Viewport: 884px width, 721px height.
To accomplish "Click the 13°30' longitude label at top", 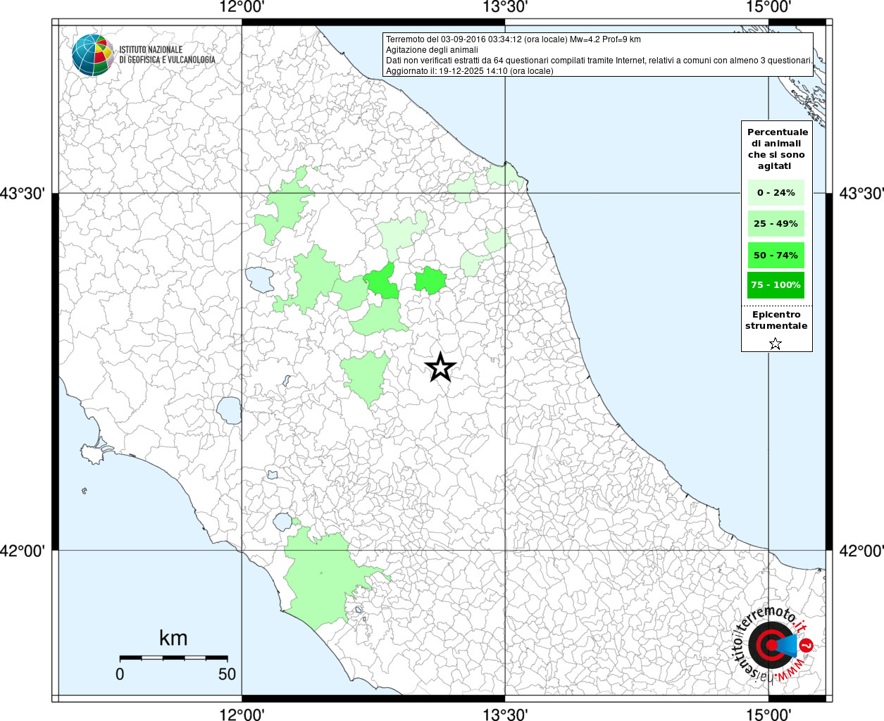I will 505,7.
